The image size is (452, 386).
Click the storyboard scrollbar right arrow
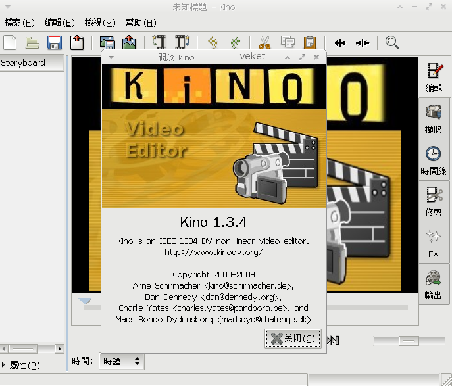coord(59,349)
